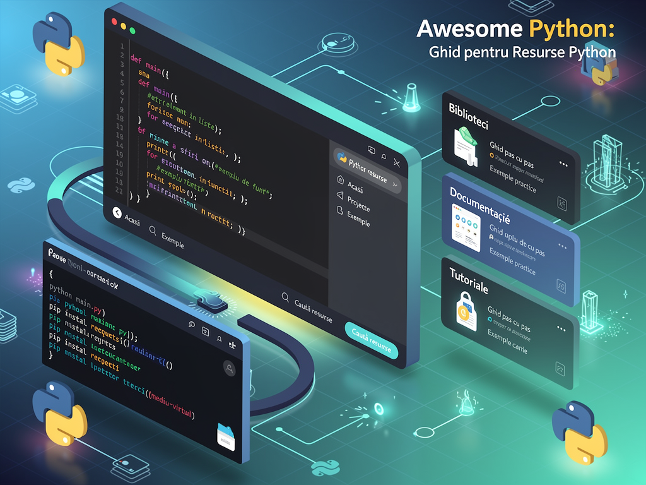Open the three-dots menu on Tutoriale card

click(x=561, y=328)
